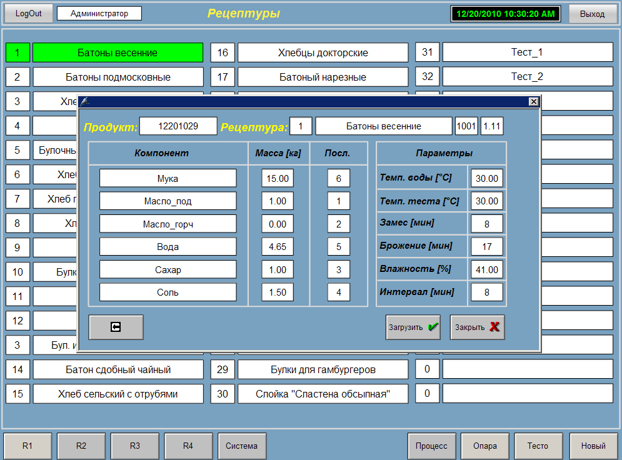Select recipe Батон сдобный чайный
Screen dimensions: 622x460
coord(118,369)
